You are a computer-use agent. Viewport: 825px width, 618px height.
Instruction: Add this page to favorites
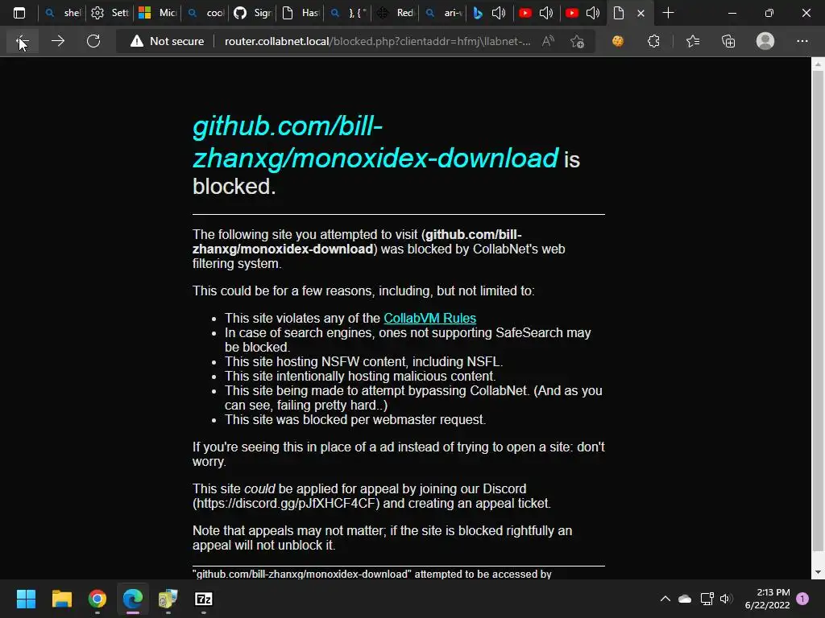tap(577, 41)
